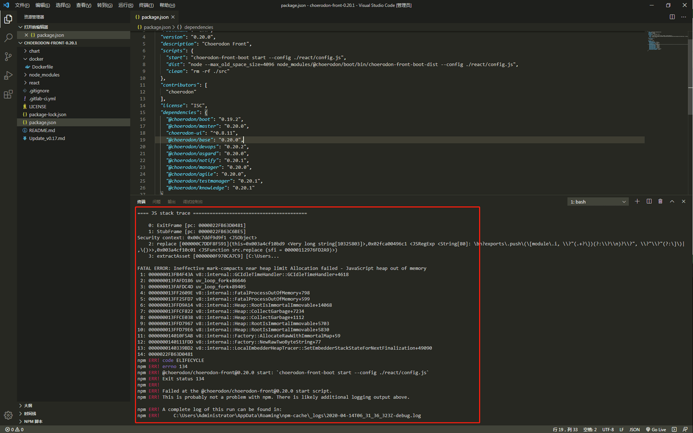Click the VS Code logo icon
Screen dimensions: 693x433
(6, 5)
